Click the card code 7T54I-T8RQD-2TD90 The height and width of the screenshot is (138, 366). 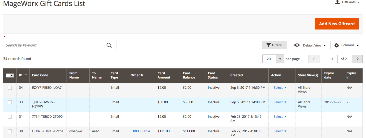pos(47,117)
